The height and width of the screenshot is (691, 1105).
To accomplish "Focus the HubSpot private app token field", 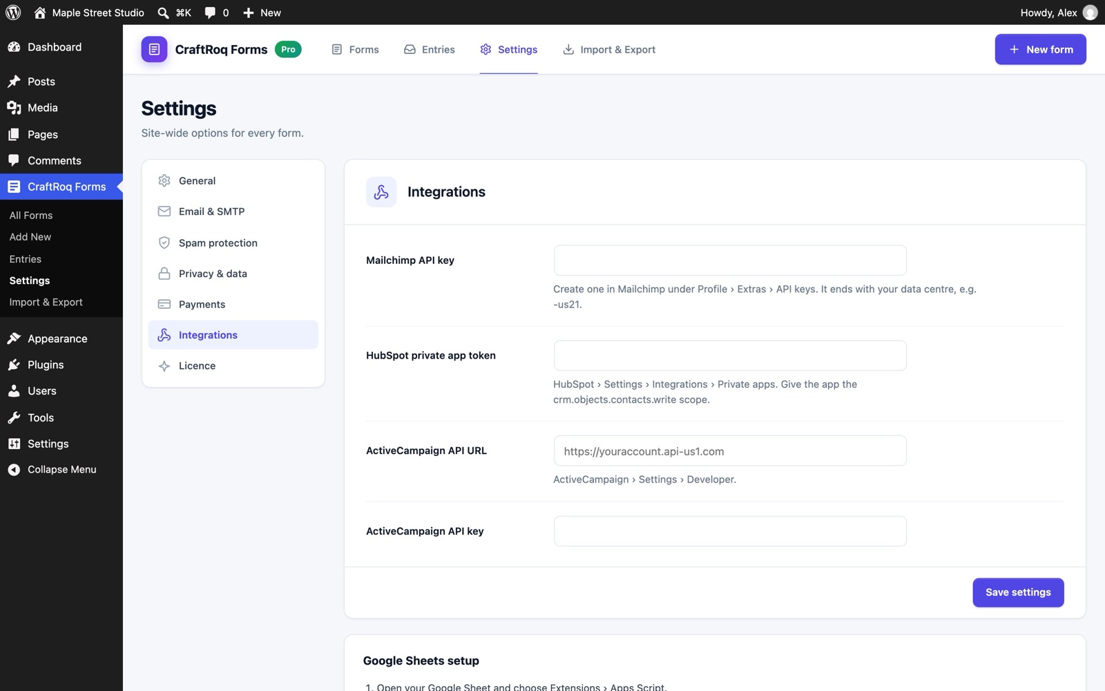I will pyautogui.click(x=730, y=356).
